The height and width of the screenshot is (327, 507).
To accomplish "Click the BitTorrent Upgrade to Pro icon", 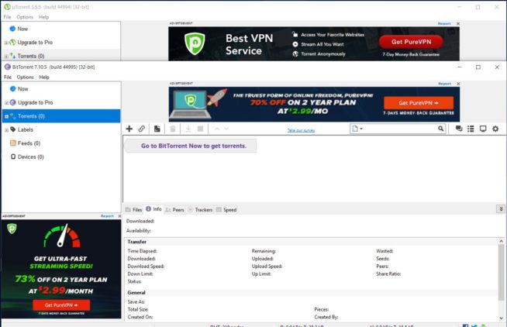I will click(x=13, y=102).
